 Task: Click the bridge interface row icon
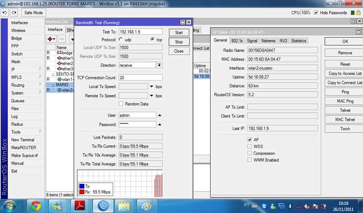(x=59, y=53)
